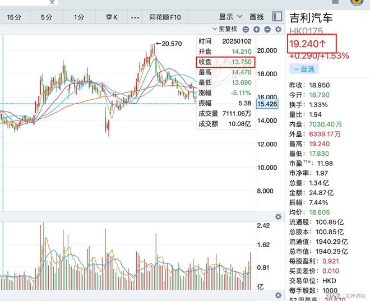The width and height of the screenshot is (370, 301).
Task: Click the 每股盈利 0.921 row
Action: pyautogui.click(x=314, y=261)
